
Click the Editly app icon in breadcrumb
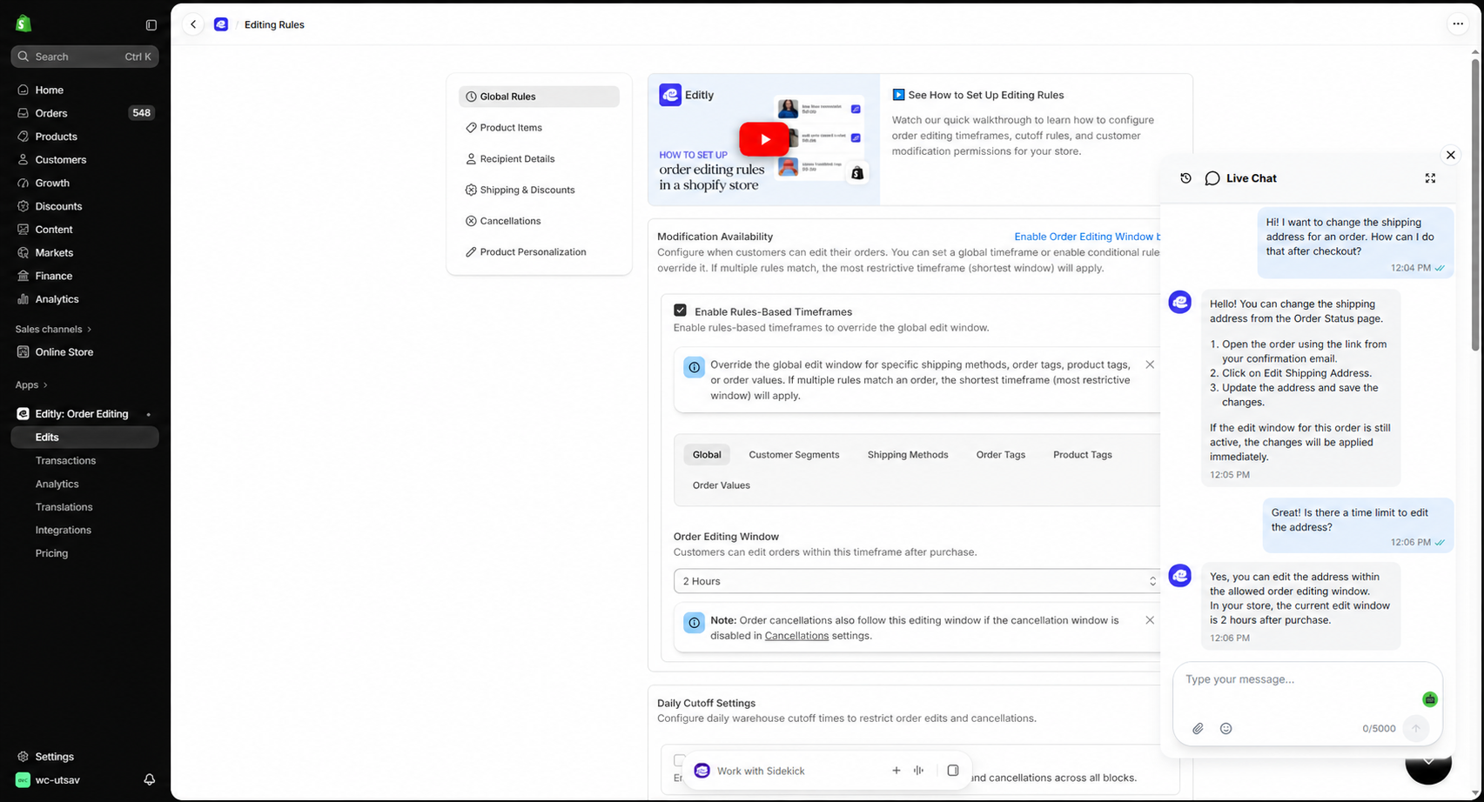click(x=221, y=24)
